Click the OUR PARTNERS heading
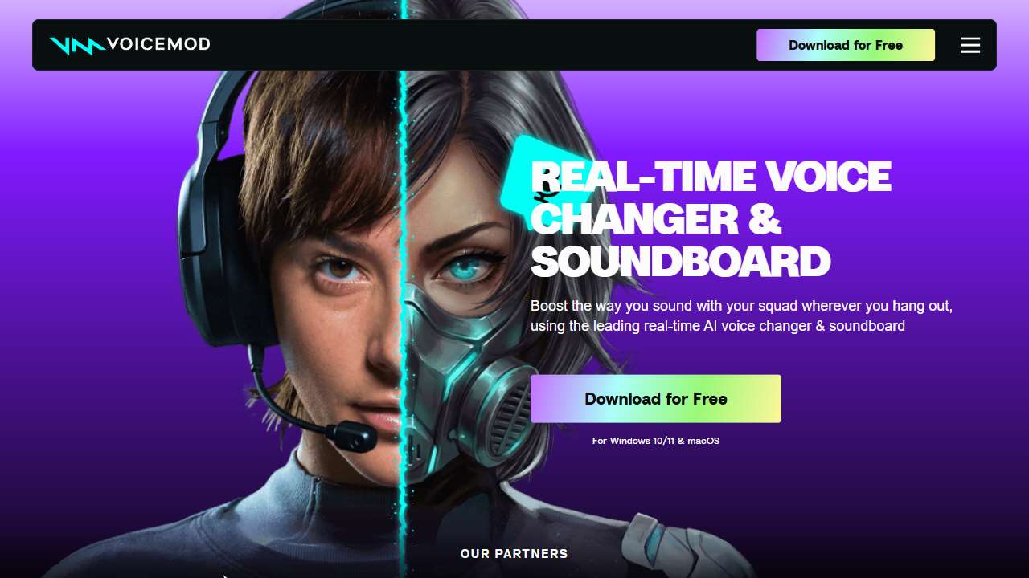Image resolution: width=1029 pixels, height=578 pixels. tap(514, 554)
